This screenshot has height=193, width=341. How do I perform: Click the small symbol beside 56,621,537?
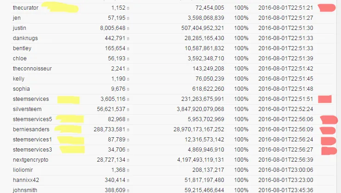click(128, 110)
